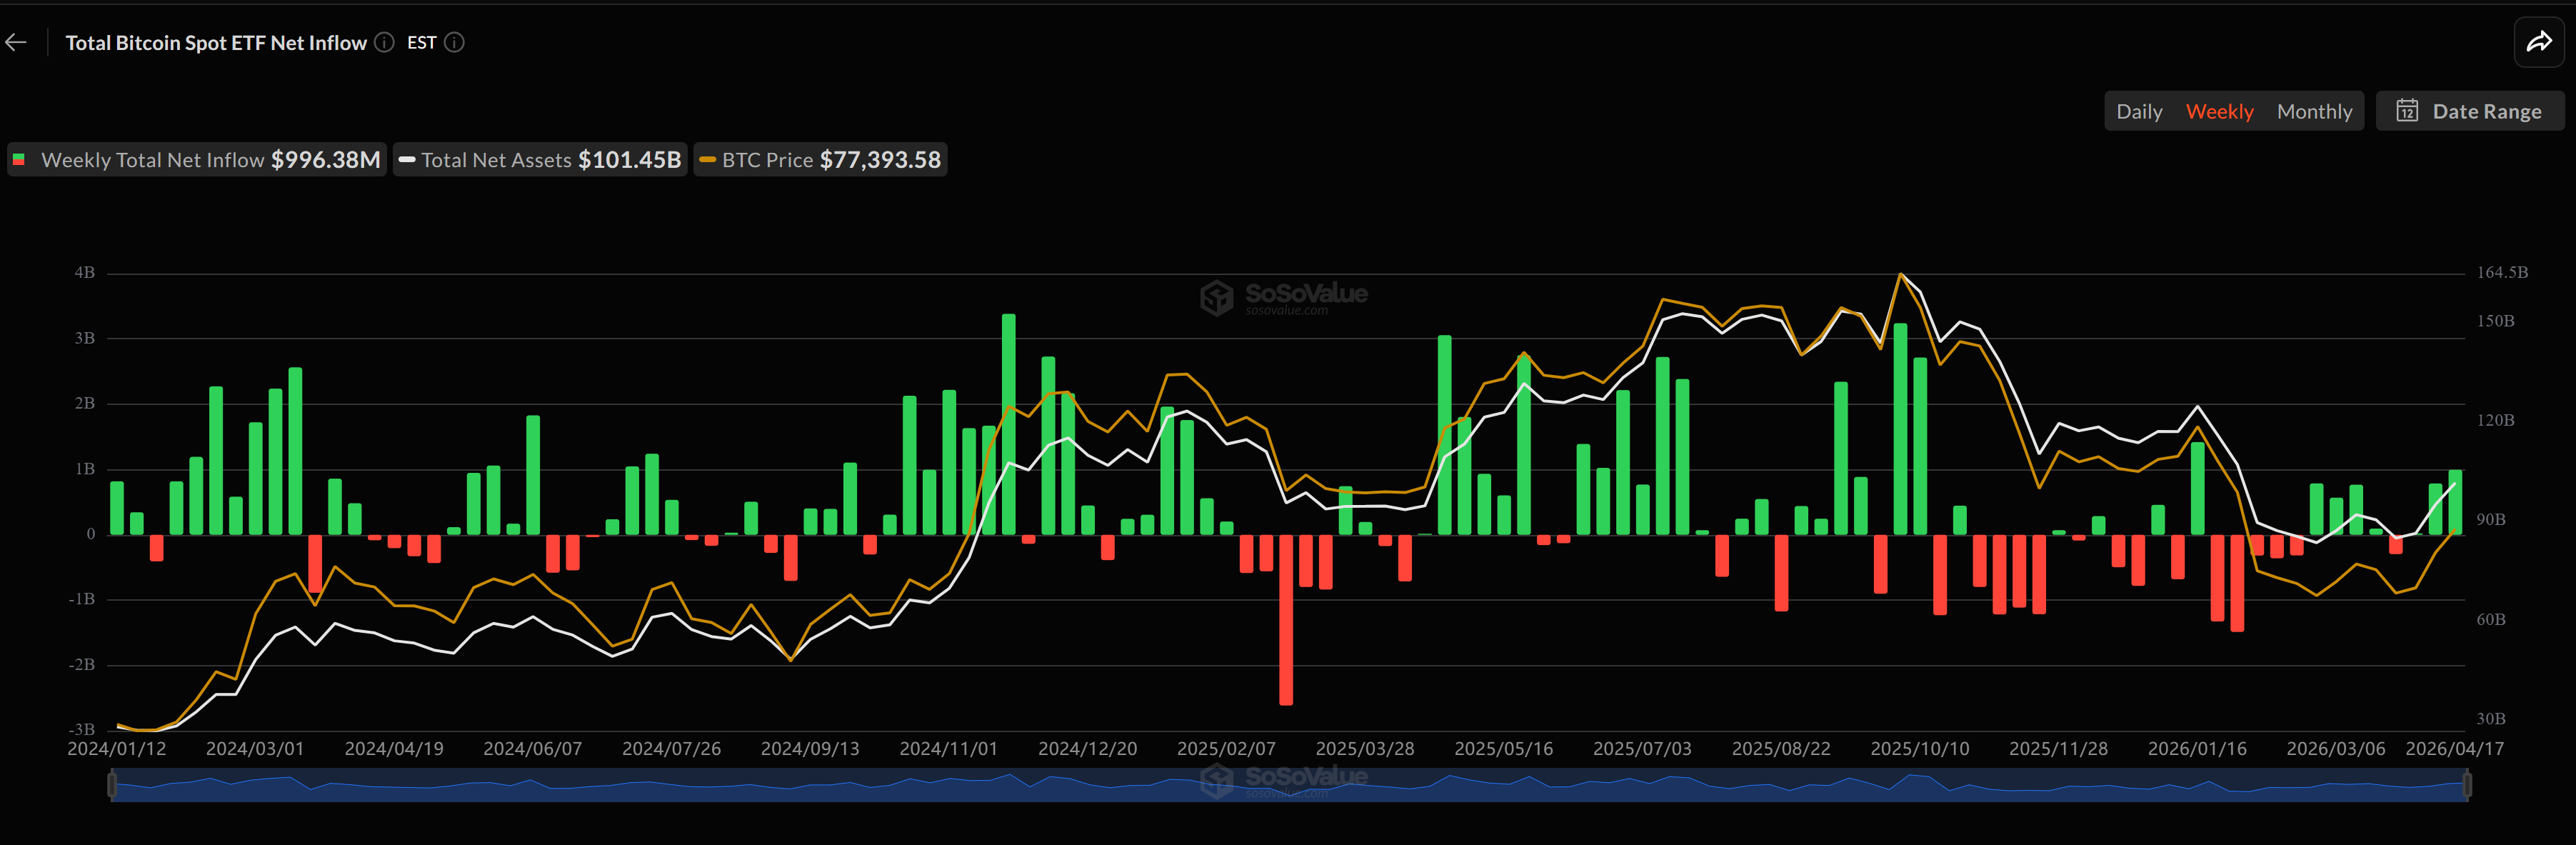Open the info tooltip beside the chart title
Image resolution: width=2576 pixels, height=845 pixels.
[x=383, y=42]
